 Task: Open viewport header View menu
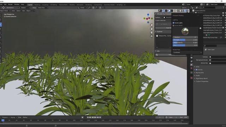[x=13, y=11]
